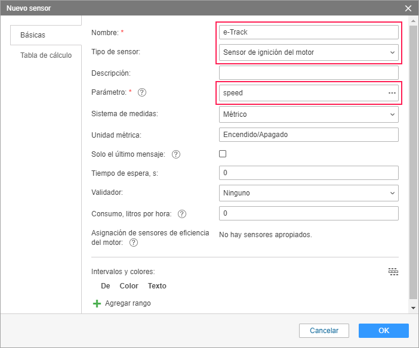Click the Cancelar button
This screenshot has height=348, width=419.
(x=324, y=331)
